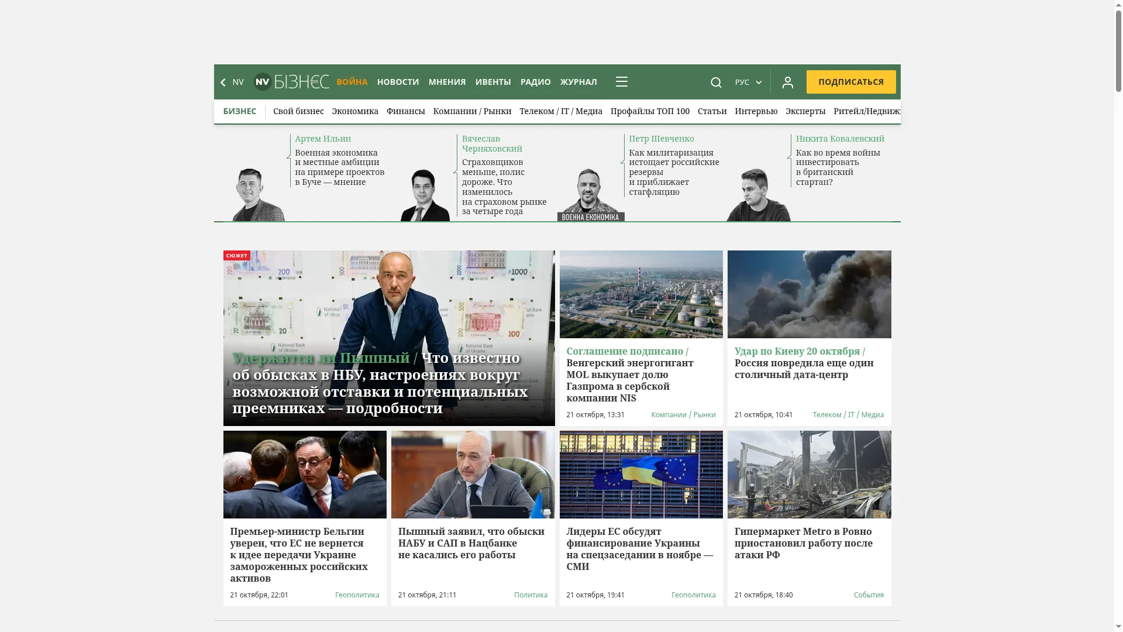
Task: Select the Статьи category
Action: [x=712, y=111]
